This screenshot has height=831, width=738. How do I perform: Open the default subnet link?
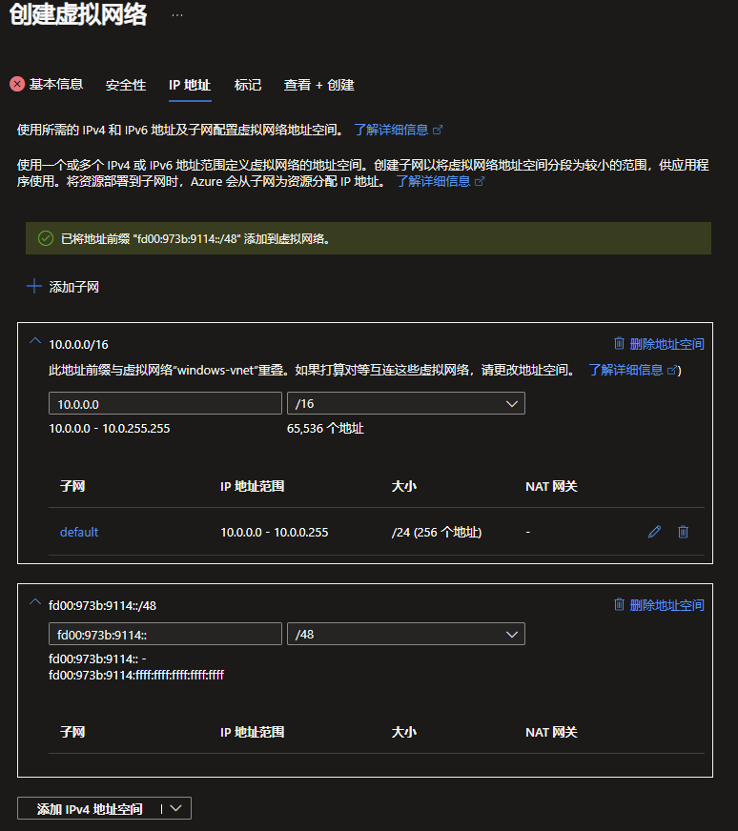coord(79,532)
